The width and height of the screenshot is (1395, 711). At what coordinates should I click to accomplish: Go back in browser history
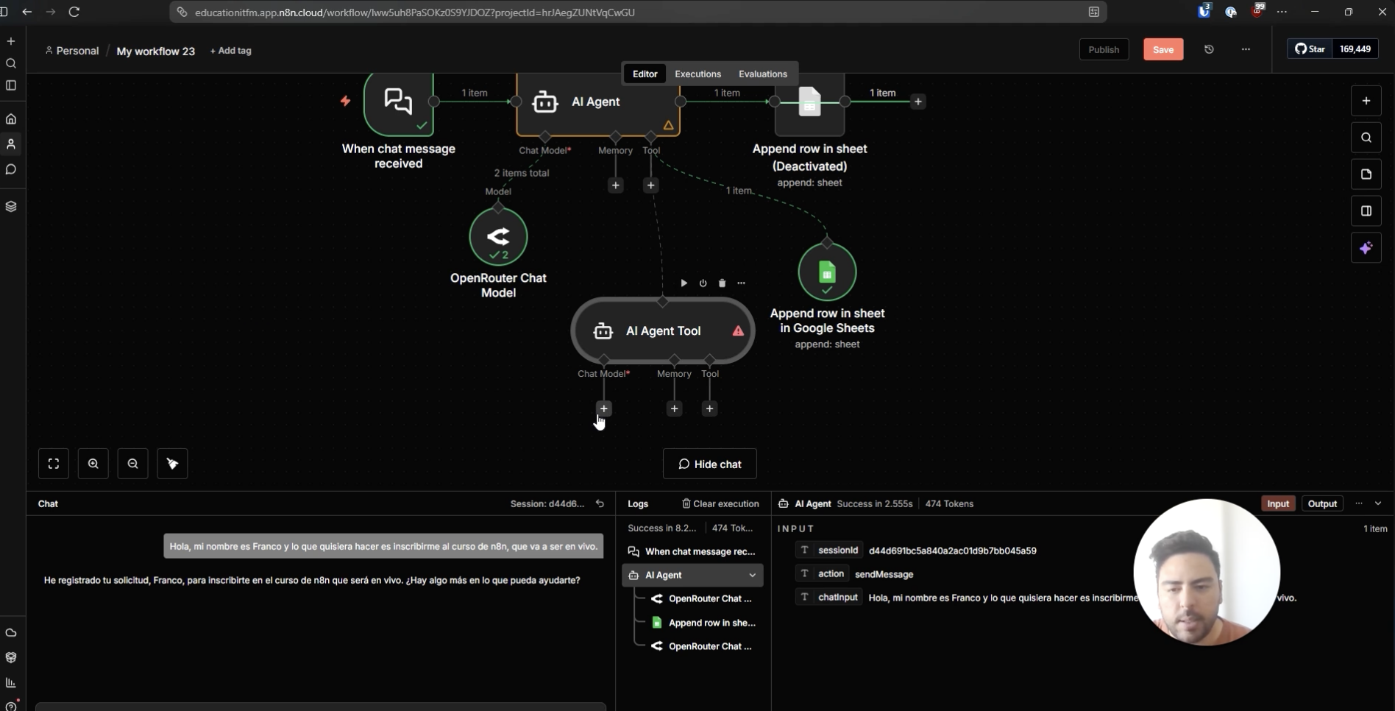tap(27, 12)
